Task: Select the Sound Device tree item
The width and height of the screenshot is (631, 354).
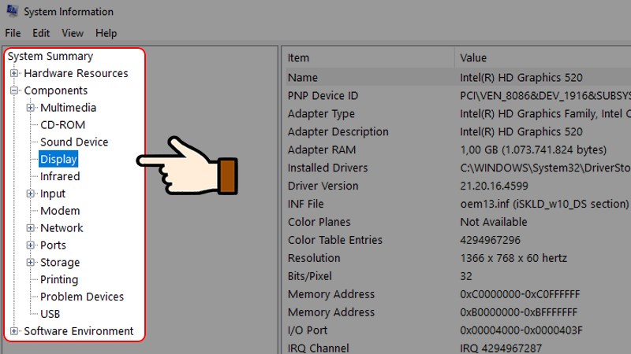Action: (74, 142)
